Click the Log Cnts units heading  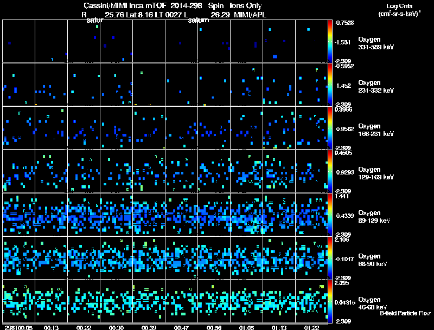[399, 5]
